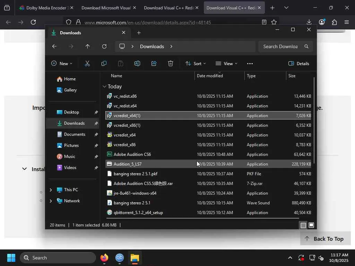Expand This PC in navigation pane
Viewport: 355px width, 266px height.
(51, 190)
